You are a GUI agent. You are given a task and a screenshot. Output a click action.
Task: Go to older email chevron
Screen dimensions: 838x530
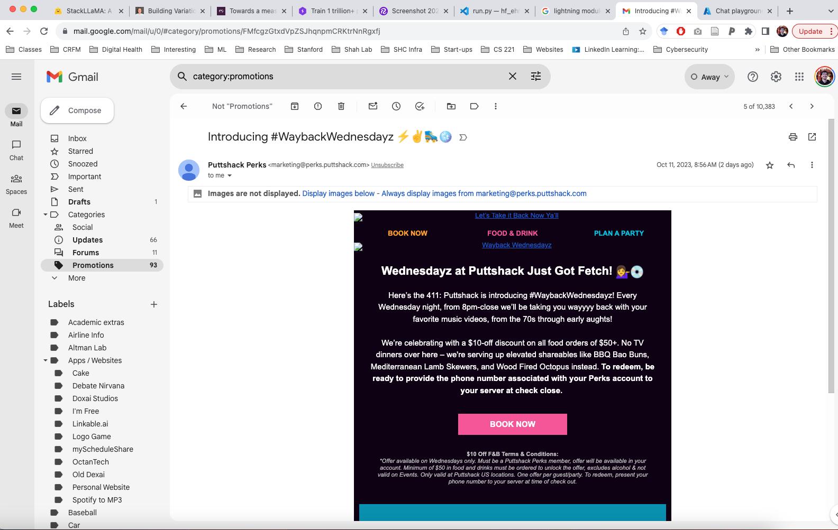812,106
